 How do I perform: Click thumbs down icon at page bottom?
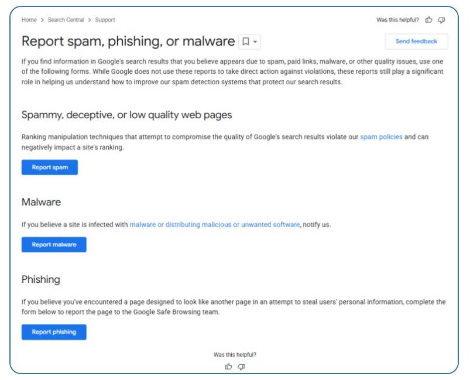point(241,367)
